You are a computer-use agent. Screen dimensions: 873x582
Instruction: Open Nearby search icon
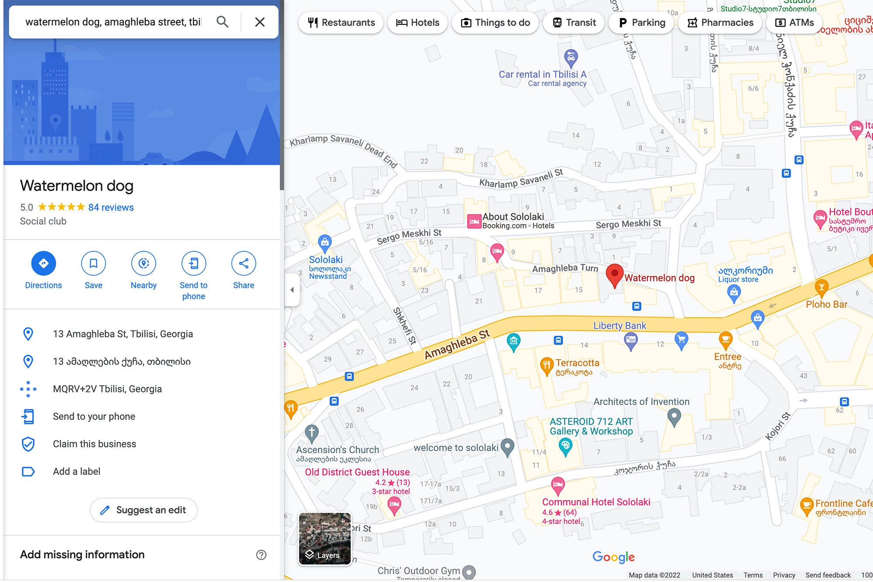click(144, 264)
